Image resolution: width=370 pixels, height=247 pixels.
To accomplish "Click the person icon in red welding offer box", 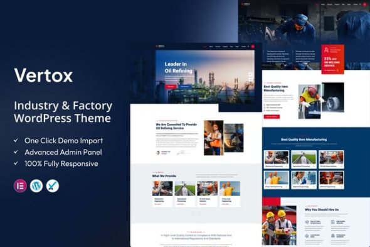I will pyautogui.click(x=326, y=50).
